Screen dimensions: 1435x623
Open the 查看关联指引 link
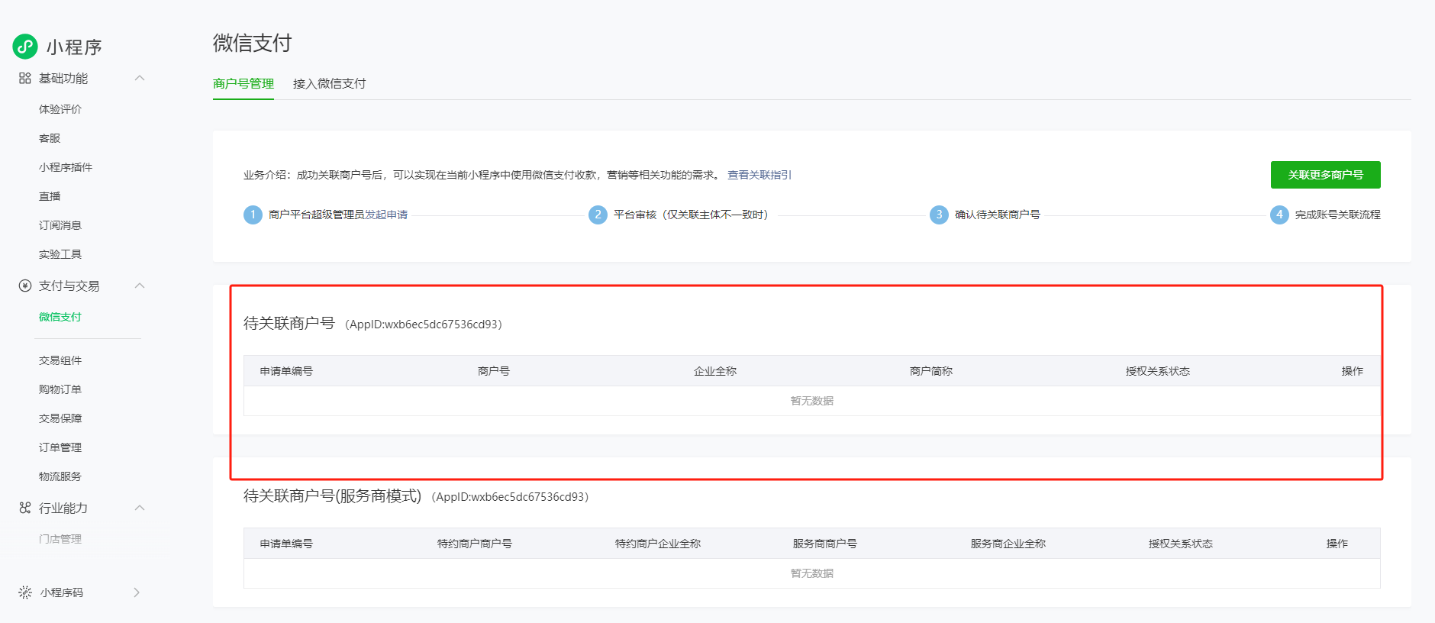pos(759,175)
